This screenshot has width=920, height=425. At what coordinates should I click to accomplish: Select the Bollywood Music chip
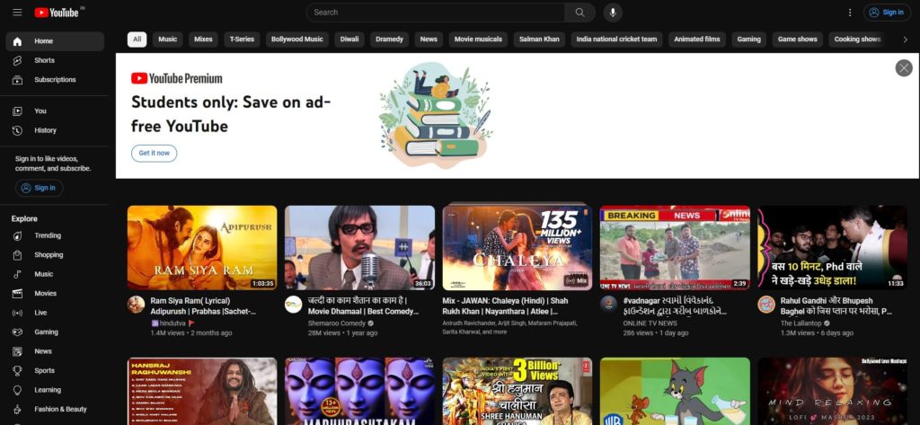[x=297, y=40]
